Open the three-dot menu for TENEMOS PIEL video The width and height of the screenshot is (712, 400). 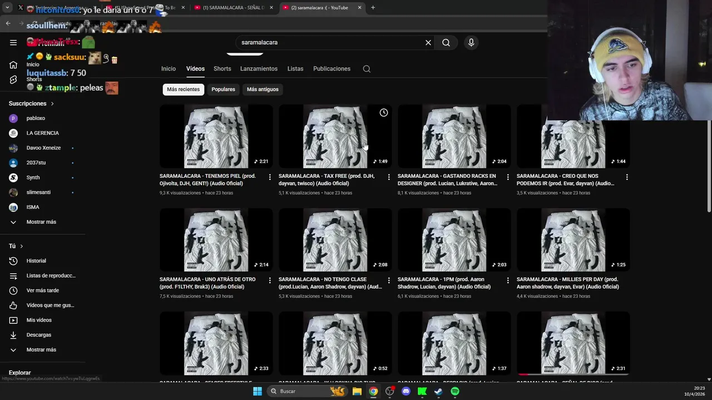[x=270, y=177]
